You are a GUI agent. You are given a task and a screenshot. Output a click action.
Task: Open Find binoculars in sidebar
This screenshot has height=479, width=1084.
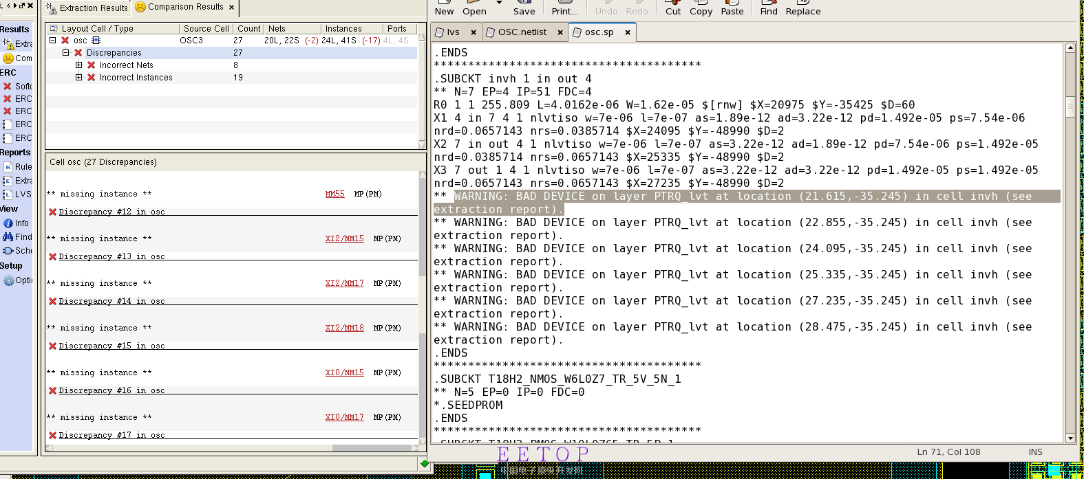pos(18,237)
